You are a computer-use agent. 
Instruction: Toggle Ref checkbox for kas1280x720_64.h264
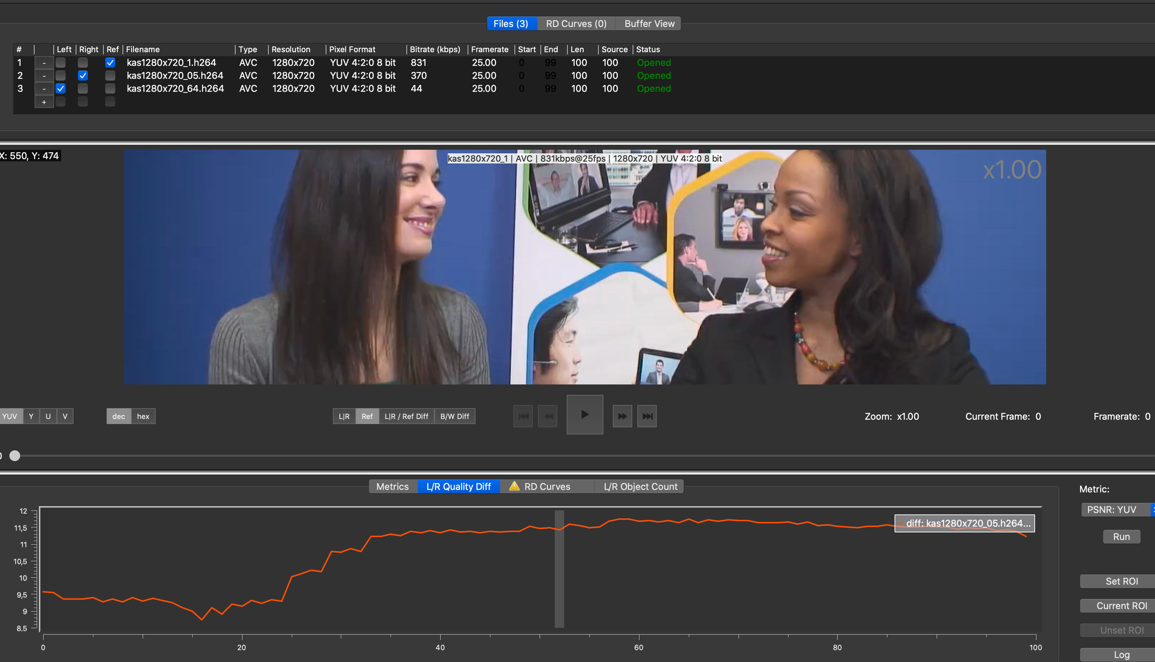coord(110,89)
